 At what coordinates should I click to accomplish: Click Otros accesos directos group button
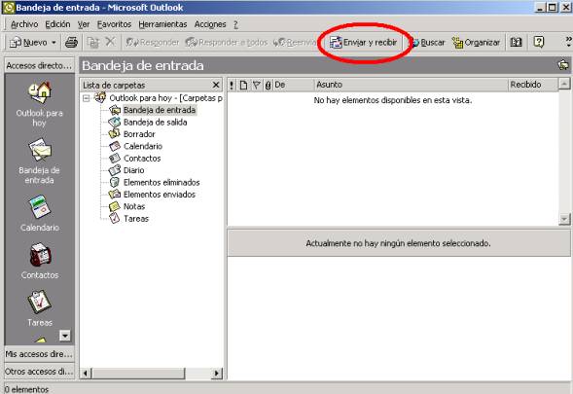(39, 372)
